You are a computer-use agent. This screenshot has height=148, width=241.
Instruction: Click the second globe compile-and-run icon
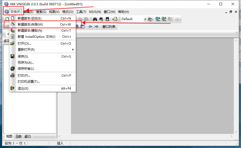tap(164, 19)
